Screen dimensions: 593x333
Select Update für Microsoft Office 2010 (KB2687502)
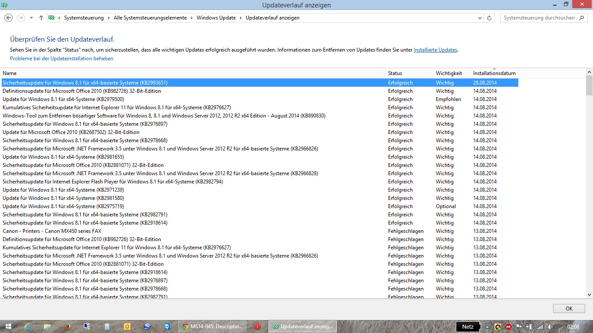point(260,132)
